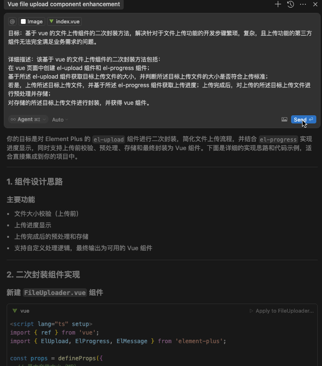Click the bullet 上传进度显示
This screenshot has width=322, height=366.
[33, 225]
